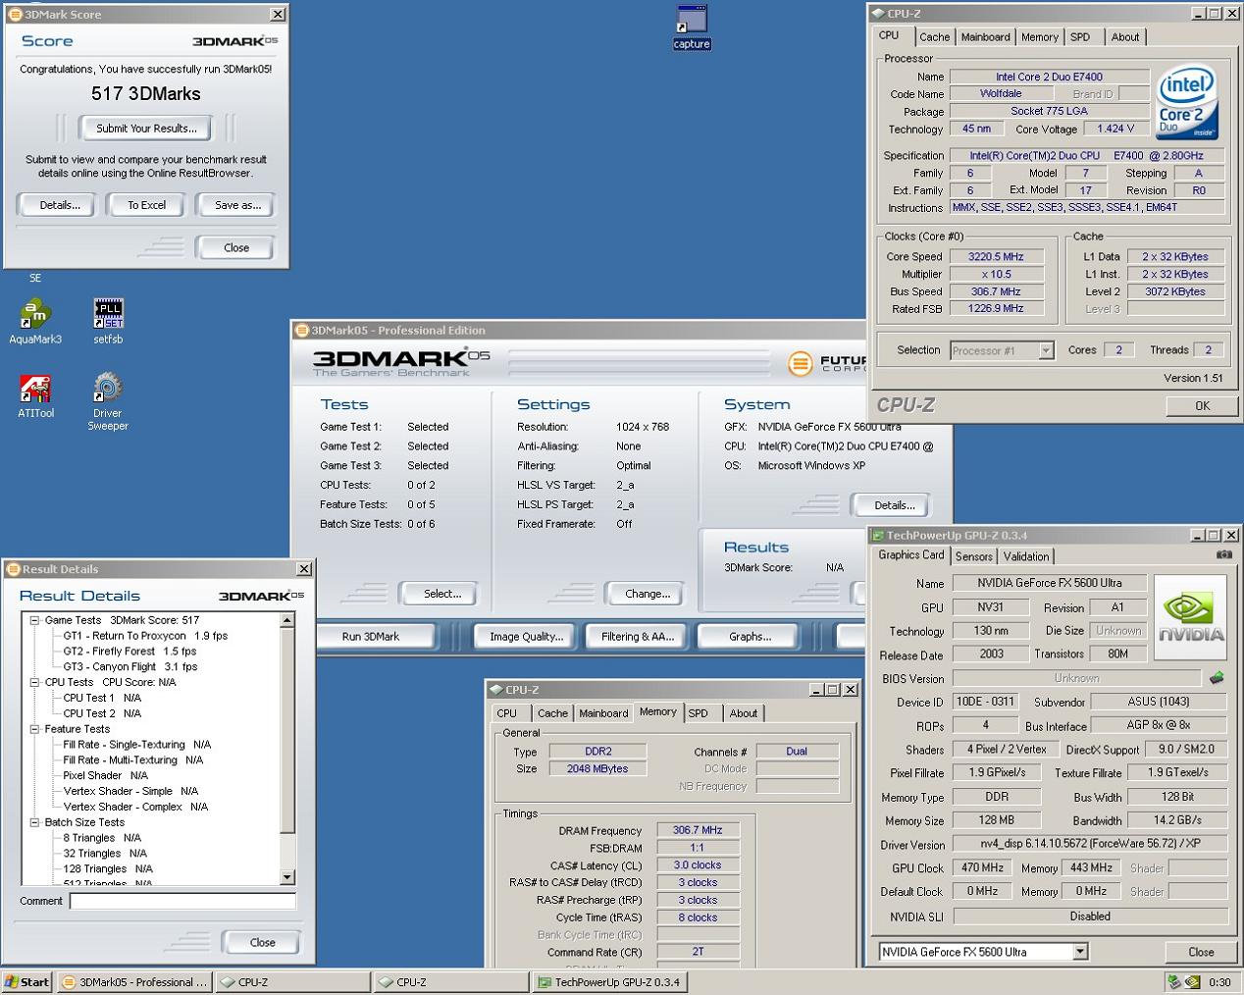
Task: Click Close button in GPU-Z
Action: [1201, 952]
